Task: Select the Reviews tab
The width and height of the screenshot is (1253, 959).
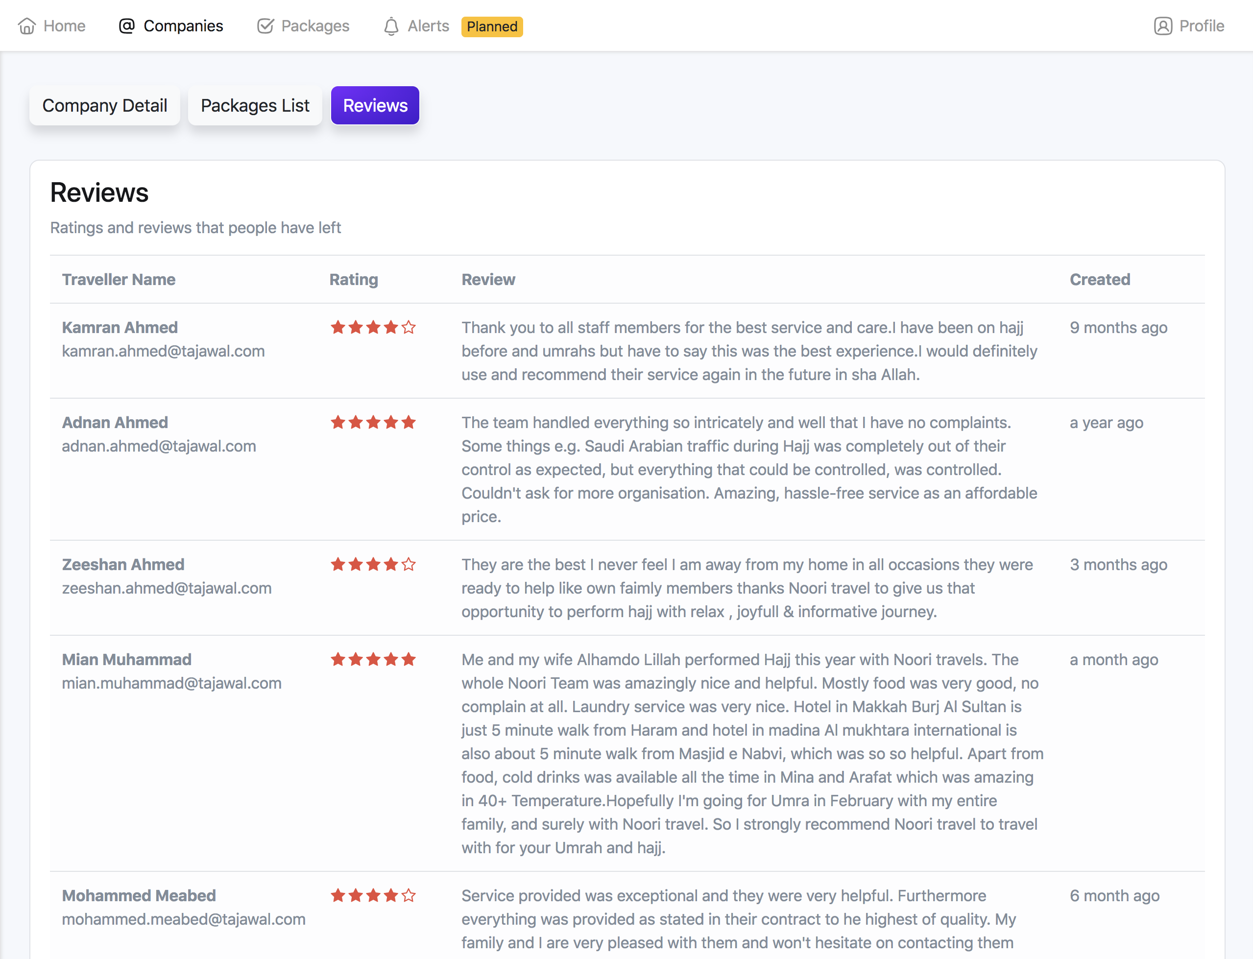Action: pyautogui.click(x=375, y=106)
